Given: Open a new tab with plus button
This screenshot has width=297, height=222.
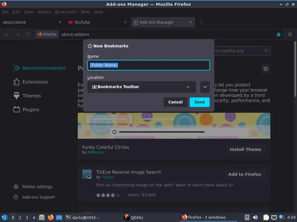Looking at the screenshot, I should click(201, 23).
